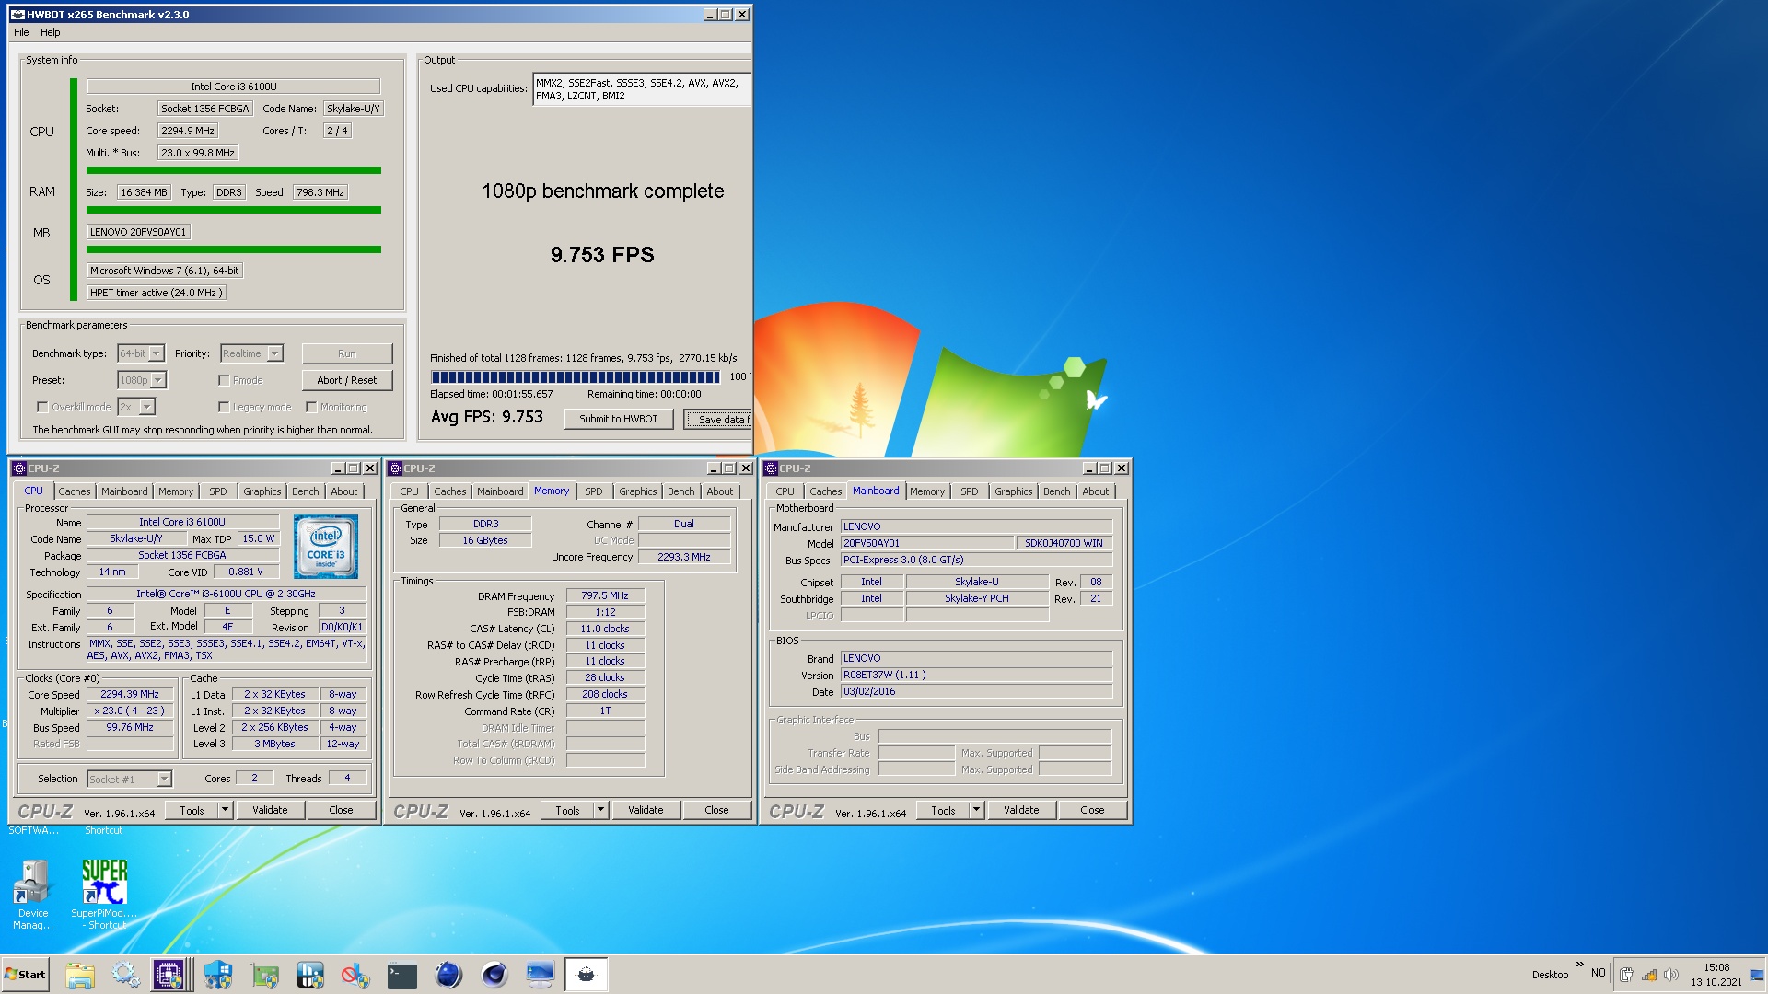
Task: Click HWBOT x265 Benchmark title bar icon
Action: pos(17,15)
